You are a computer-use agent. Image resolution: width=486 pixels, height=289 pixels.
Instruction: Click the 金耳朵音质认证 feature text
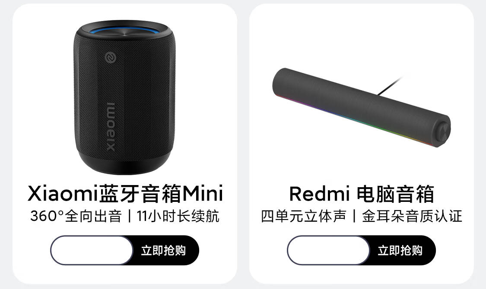(412, 216)
